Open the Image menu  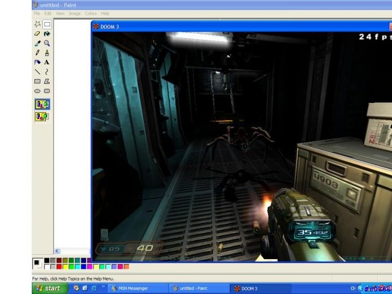(75, 13)
